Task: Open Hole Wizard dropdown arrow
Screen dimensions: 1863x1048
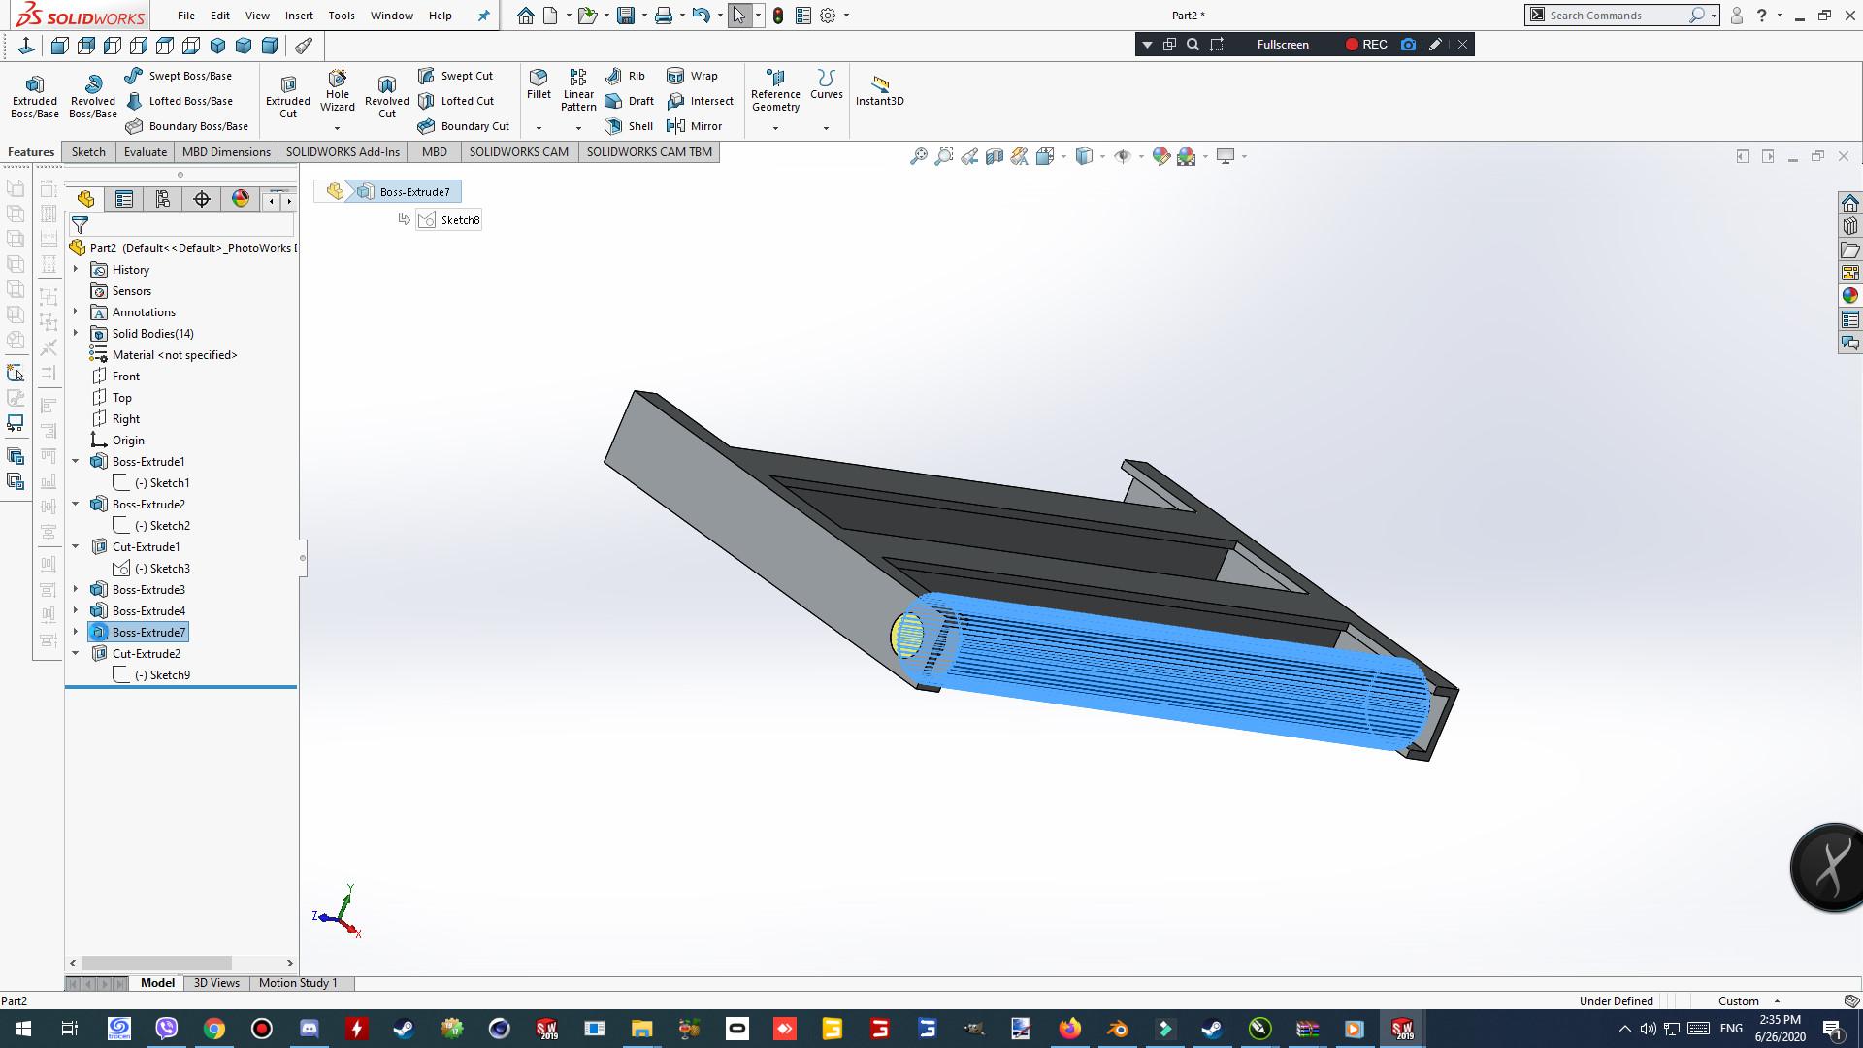Action: [338, 128]
